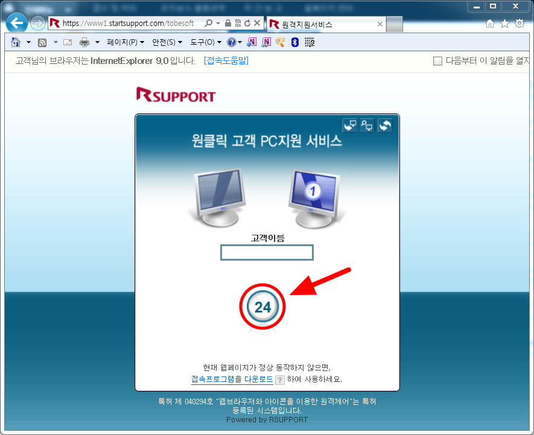Minimize the browser window
This screenshot has height=435, width=534.
(477, 7)
